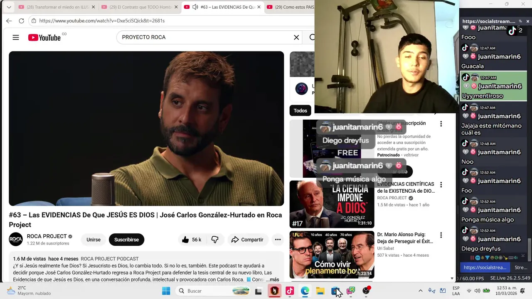Select the 'Jajaja este mitómano cuál es' chat message
The height and width of the screenshot is (299, 532).
pyautogui.click(x=493, y=119)
